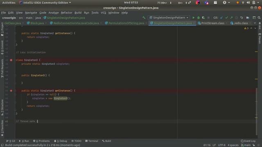The height and width of the screenshot is (147, 262).
Task: Open Activities overview in top bar
Action: (x=9, y=3)
